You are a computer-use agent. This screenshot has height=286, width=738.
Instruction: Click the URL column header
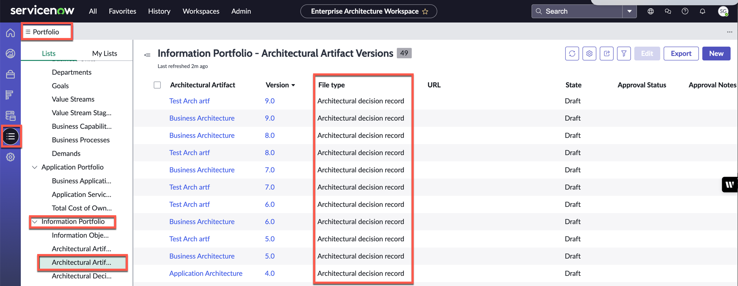click(x=434, y=85)
